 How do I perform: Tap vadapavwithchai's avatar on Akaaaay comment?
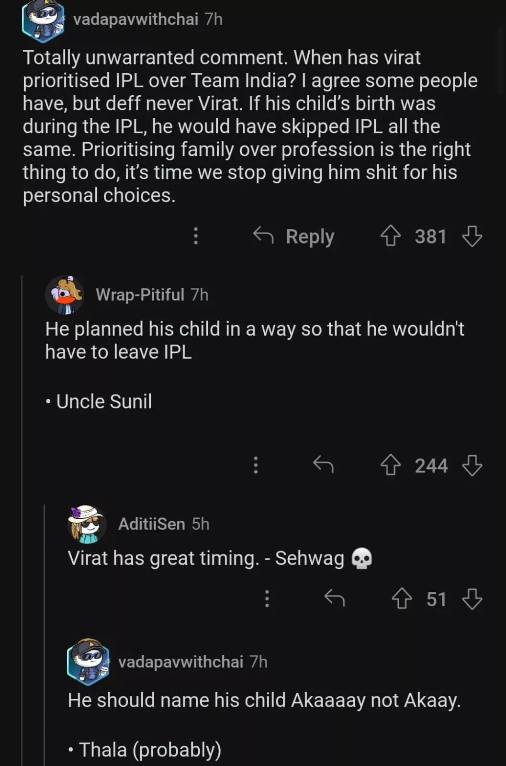point(88,662)
